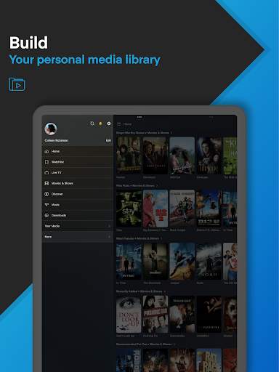Select Live TV in the sidebar

tap(78, 172)
